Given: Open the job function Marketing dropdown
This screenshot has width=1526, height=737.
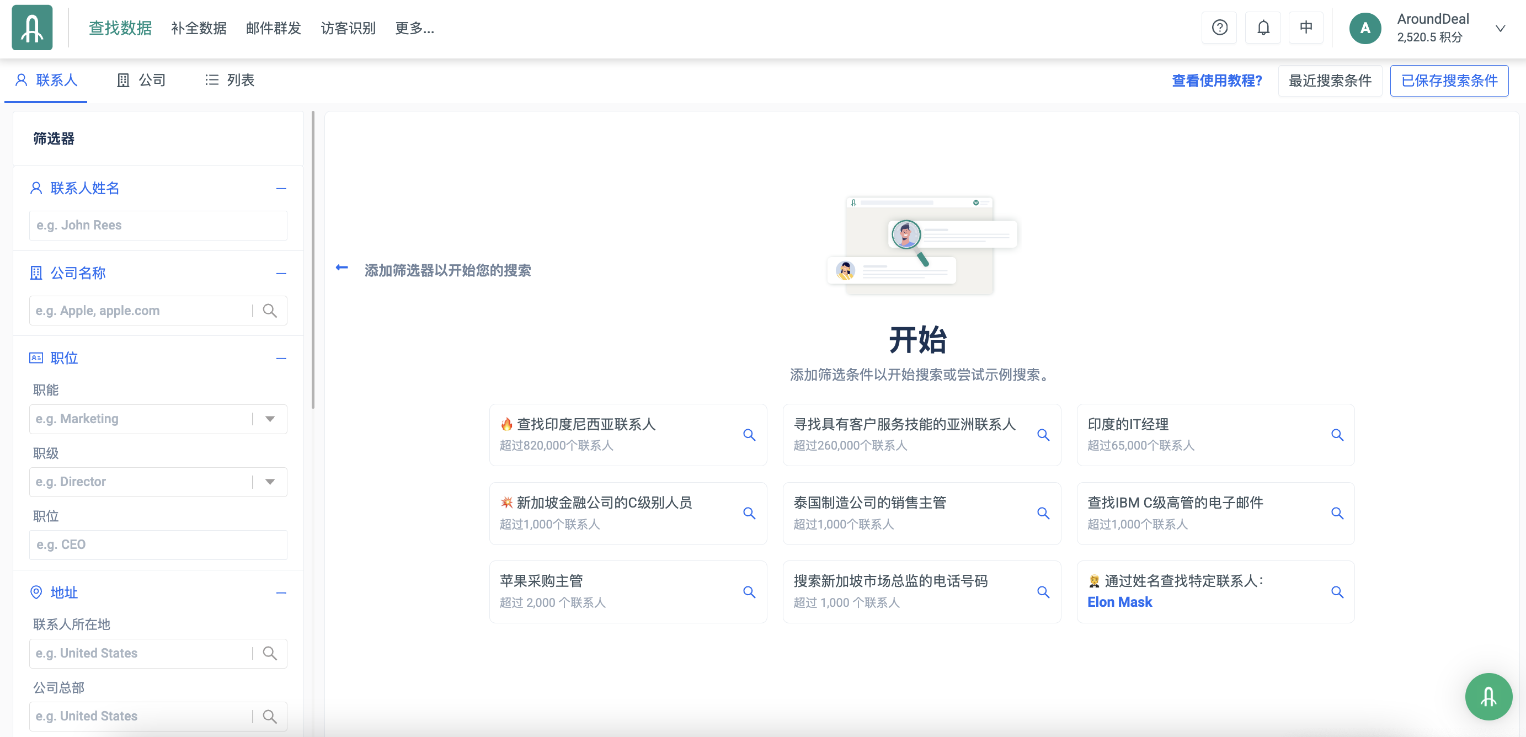Looking at the screenshot, I should tap(270, 419).
